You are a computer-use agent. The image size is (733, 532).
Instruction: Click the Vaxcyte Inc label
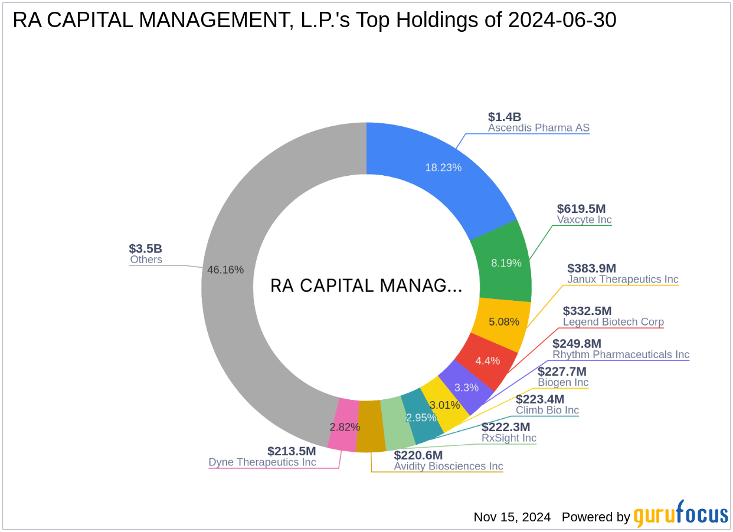point(584,219)
